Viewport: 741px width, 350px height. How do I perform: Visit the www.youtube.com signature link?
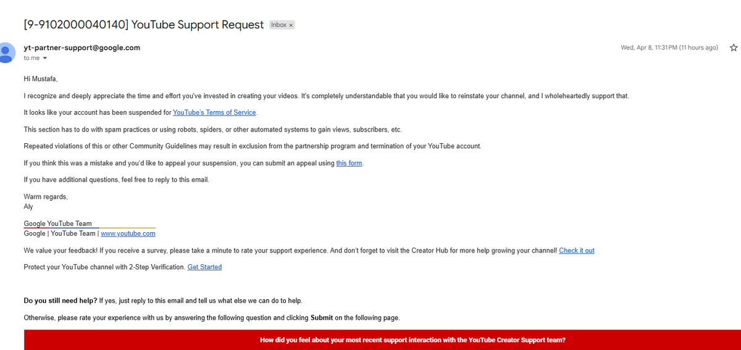[x=128, y=233]
